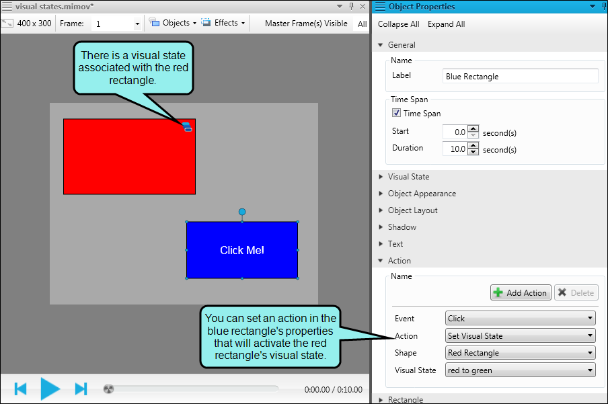Click the visual state icon on the red rectangle
This screenshot has height=404, width=608.
pos(187,127)
